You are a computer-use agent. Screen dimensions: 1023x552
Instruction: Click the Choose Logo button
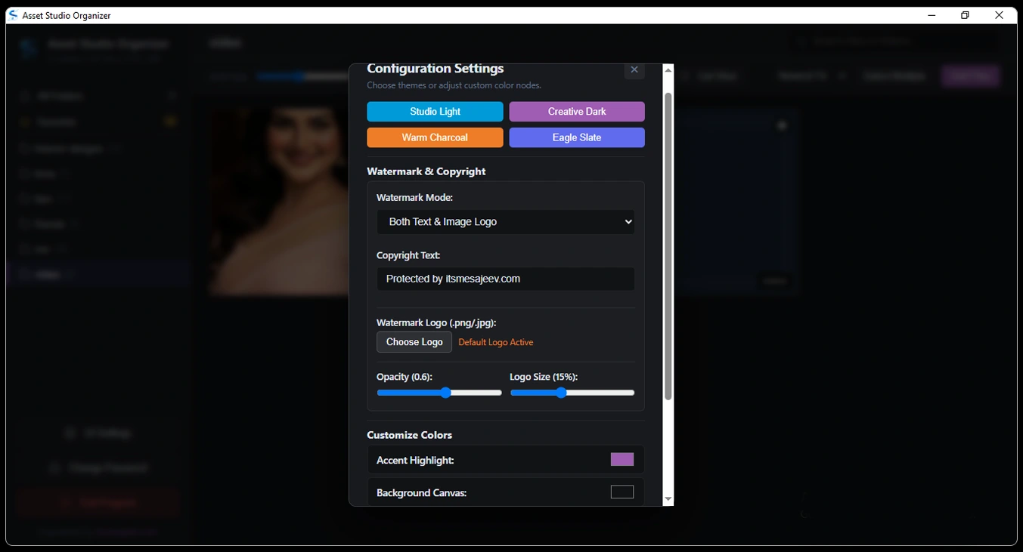[x=414, y=342]
